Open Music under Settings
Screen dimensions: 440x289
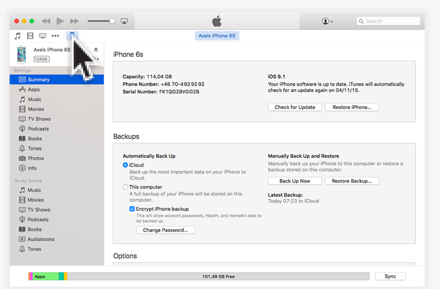57,99
